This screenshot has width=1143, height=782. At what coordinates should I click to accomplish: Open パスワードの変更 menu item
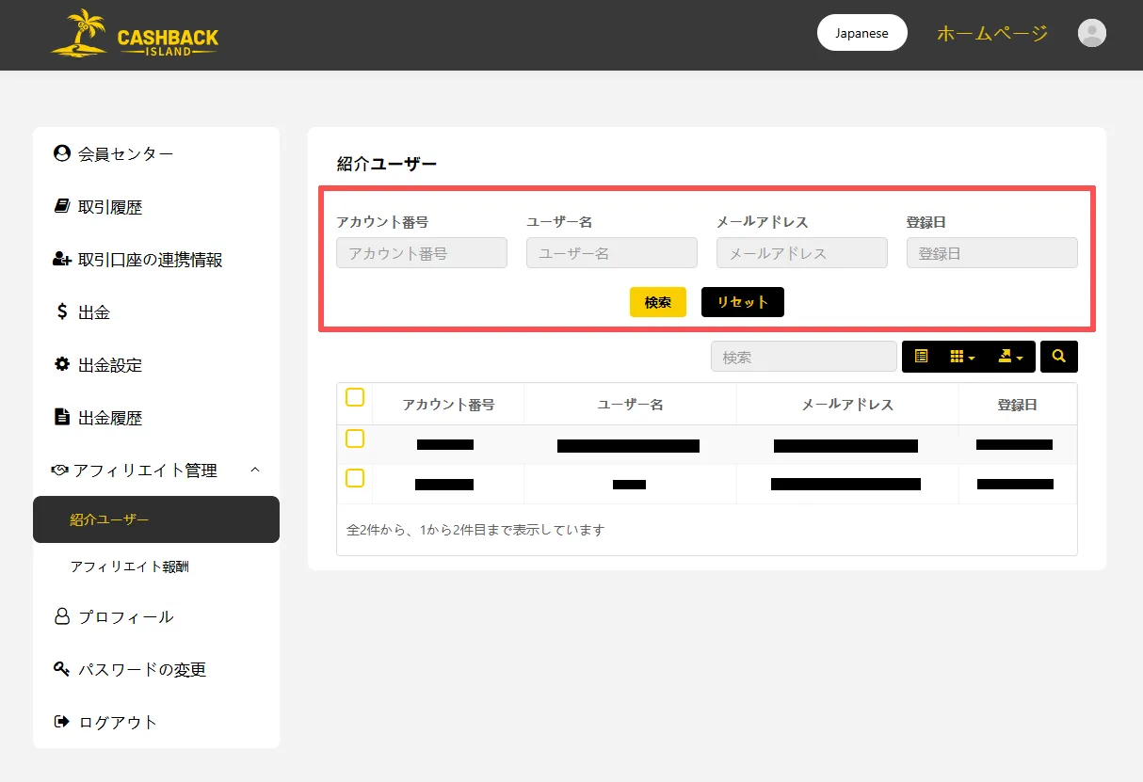tap(141, 670)
